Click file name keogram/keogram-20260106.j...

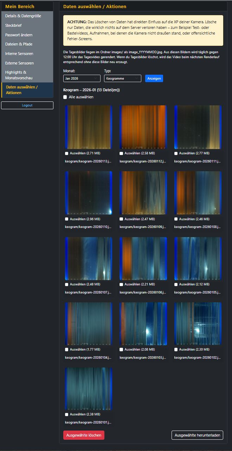[143, 292]
